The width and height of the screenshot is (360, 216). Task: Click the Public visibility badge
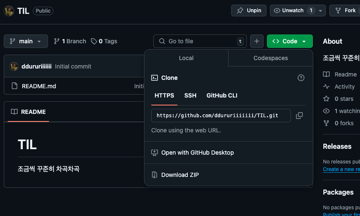click(x=43, y=11)
